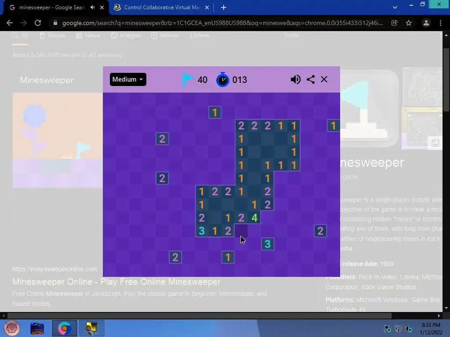Mute the minesweeper tab audio icon
The image size is (450, 337).
tap(92, 7)
